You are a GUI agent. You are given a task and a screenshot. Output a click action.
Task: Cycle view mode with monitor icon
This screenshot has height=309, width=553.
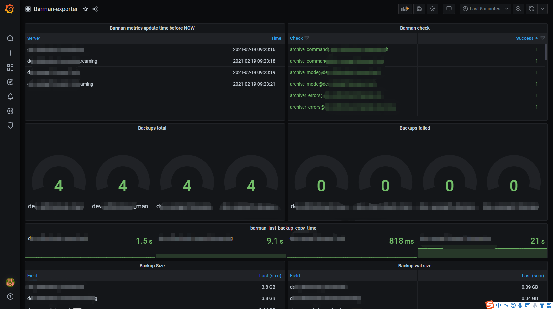click(449, 9)
